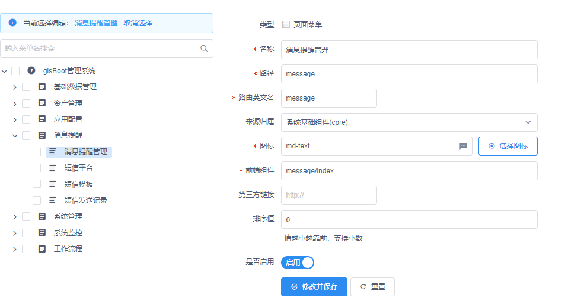Click into the 第三方链接 input field
Viewport: 568px width, 304px height.
[329, 195]
